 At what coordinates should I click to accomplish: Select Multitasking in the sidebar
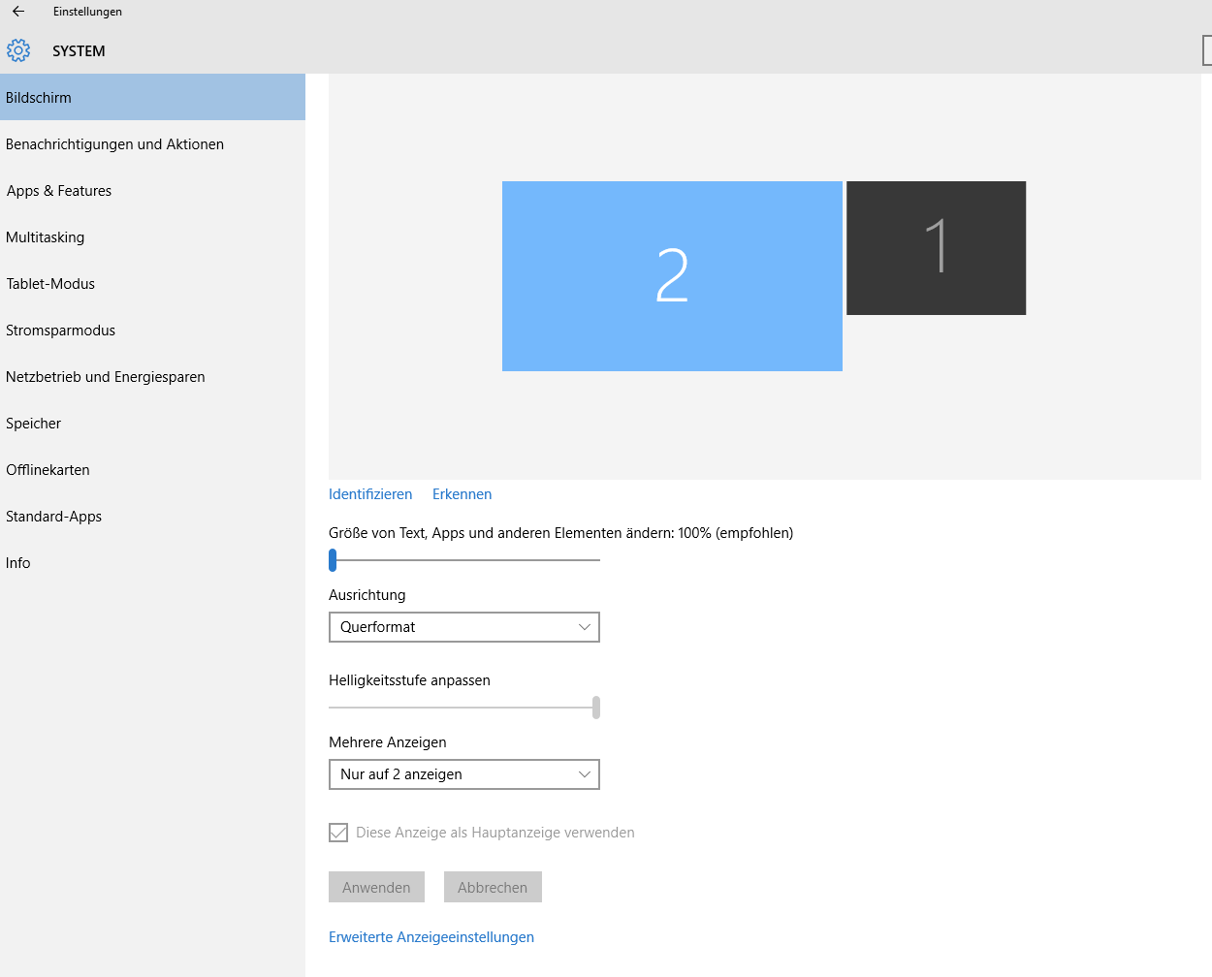152,236
